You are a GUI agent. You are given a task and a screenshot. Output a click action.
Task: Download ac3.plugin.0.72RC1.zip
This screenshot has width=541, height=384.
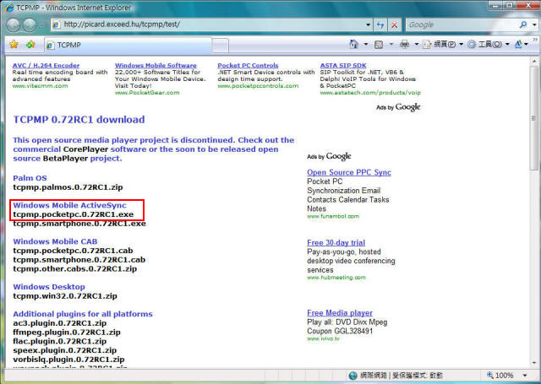60,323
